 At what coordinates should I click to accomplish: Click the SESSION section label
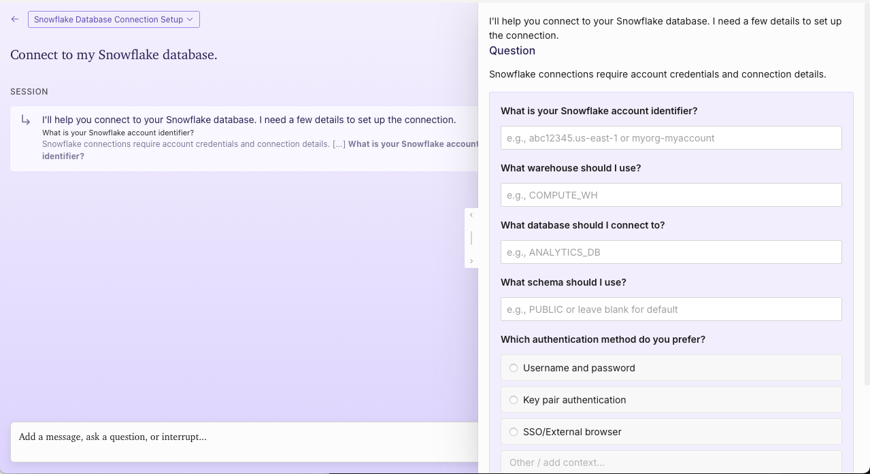click(x=29, y=91)
